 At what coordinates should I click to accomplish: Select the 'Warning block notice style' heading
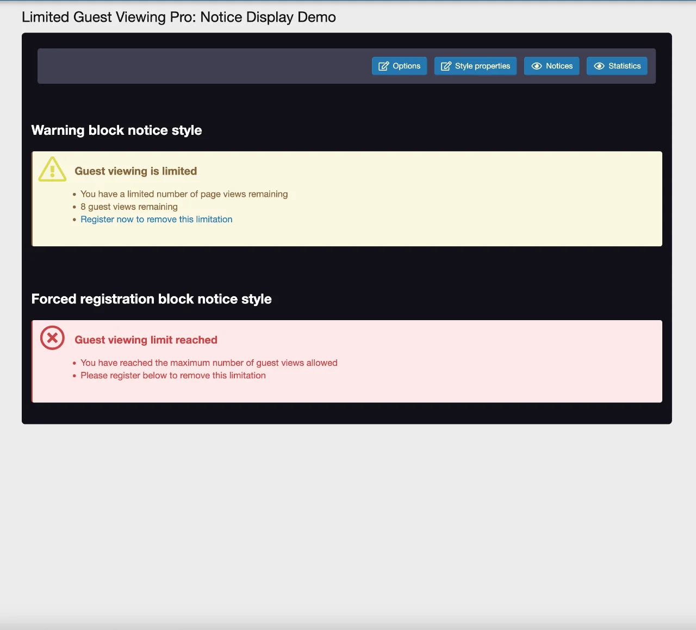(x=116, y=130)
